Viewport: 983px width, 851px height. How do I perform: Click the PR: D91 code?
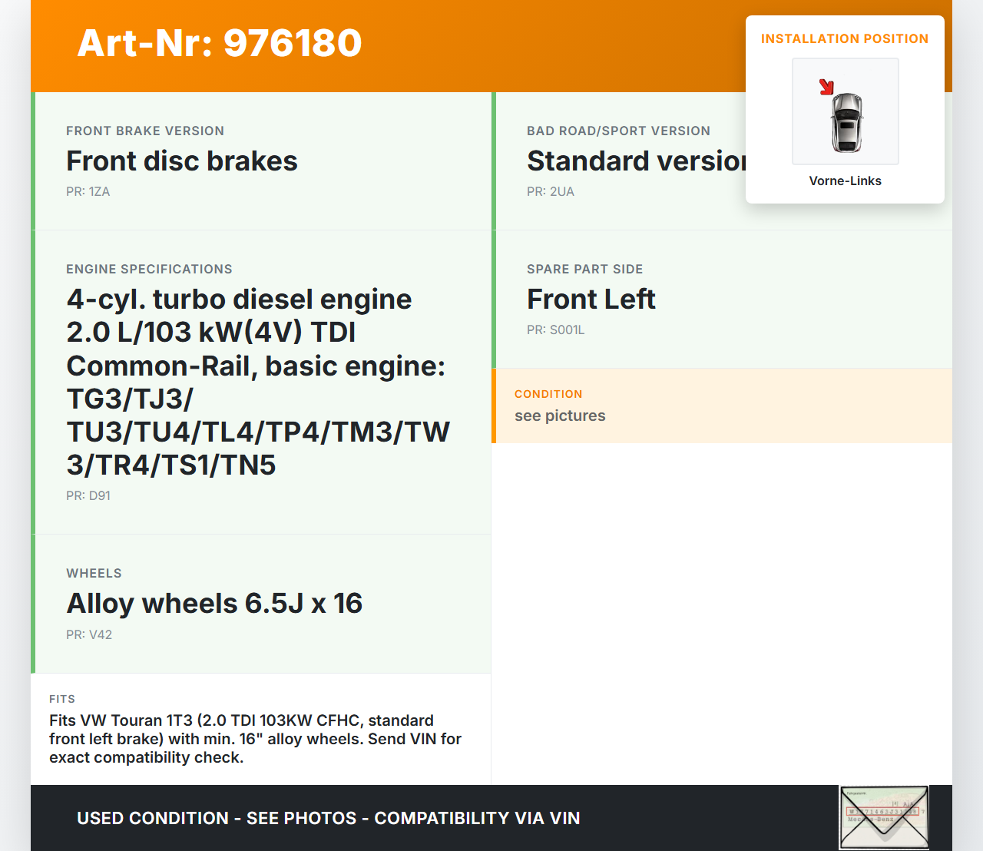coord(88,495)
